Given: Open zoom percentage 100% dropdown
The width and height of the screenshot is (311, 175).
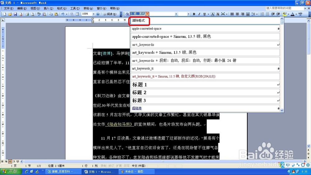Looking at the screenshot, I should coord(93,14).
